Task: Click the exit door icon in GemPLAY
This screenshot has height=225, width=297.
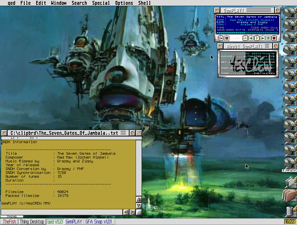Action: [x=221, y=38]
